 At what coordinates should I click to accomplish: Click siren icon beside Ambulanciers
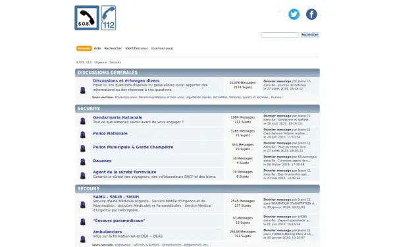(x=83, y=238)
